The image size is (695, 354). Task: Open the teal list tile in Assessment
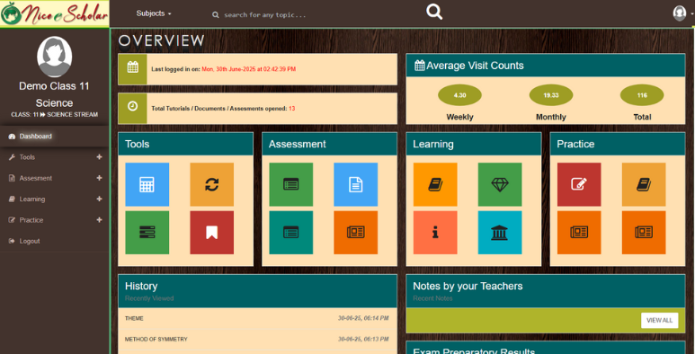[290, 233]
